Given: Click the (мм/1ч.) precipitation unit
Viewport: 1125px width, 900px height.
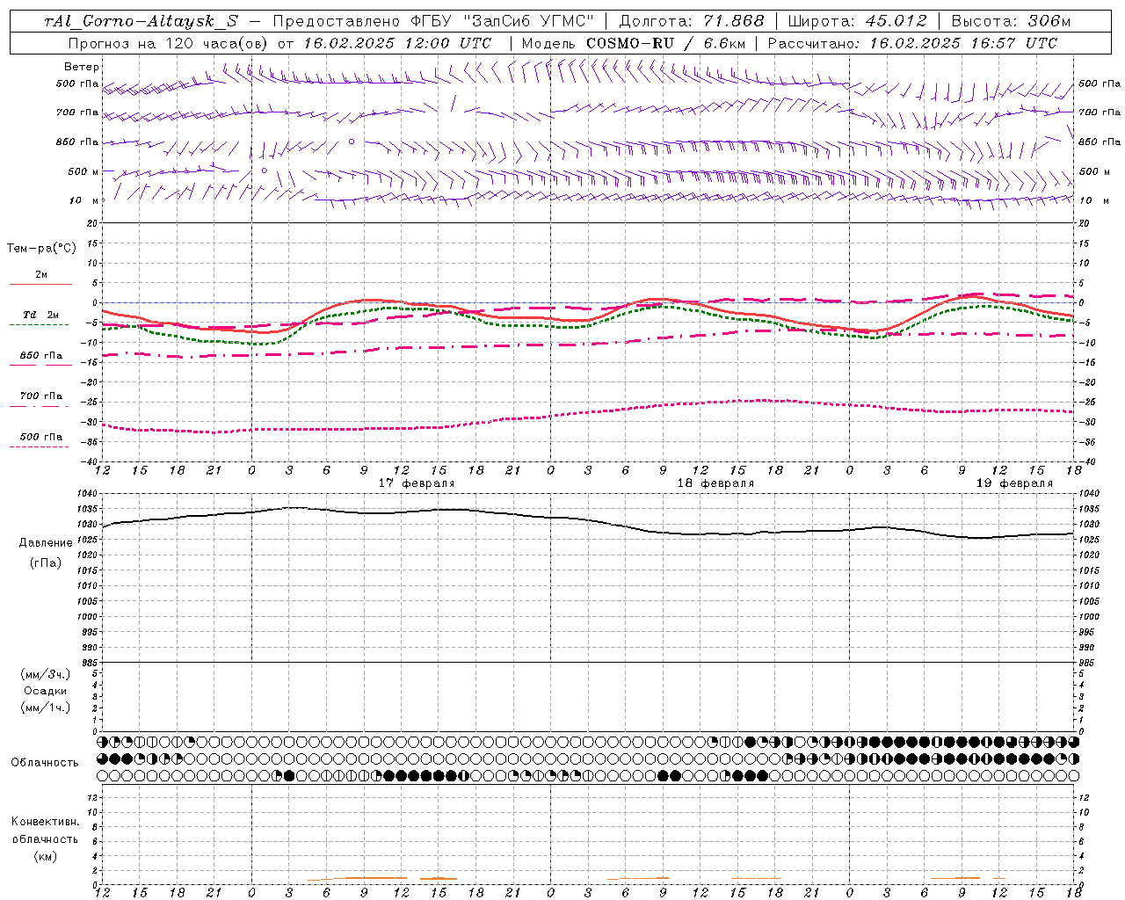Looking at the screenshot, I should click(x=46, y=708).
